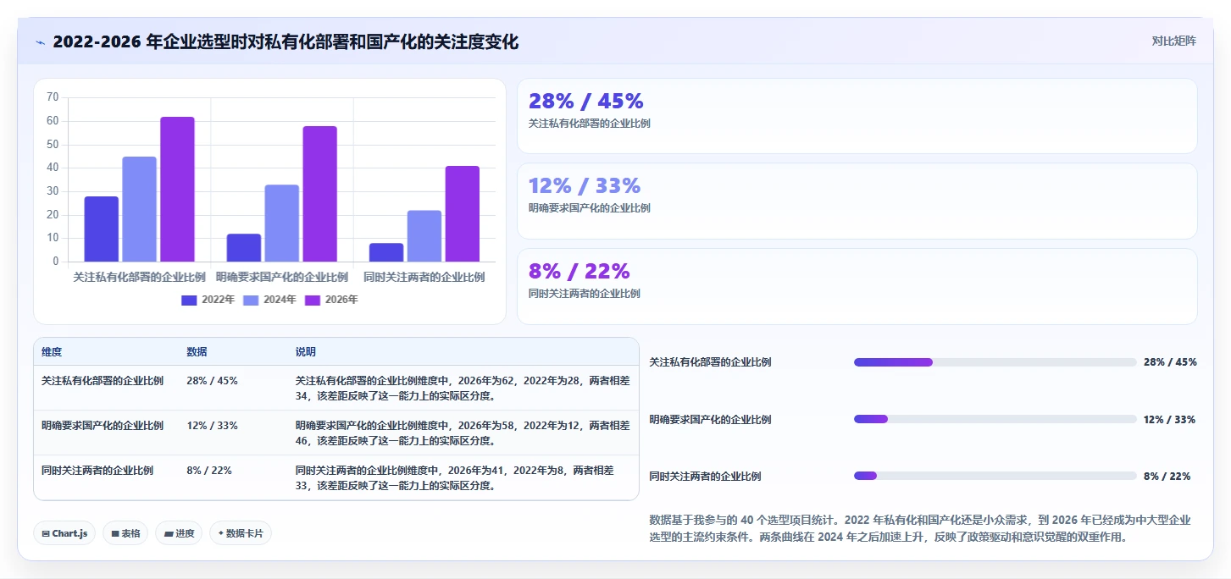Click the 2024年 bar for 关注私有化部署
Image resolution: width=1231 pixels, height=579 pixels.
(140, 209)
